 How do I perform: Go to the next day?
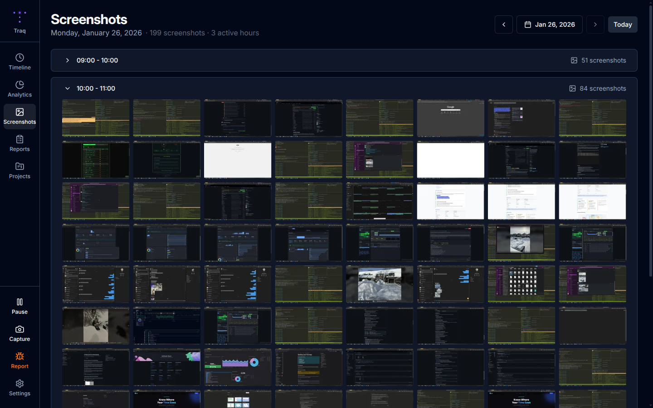tap(595, 24)
